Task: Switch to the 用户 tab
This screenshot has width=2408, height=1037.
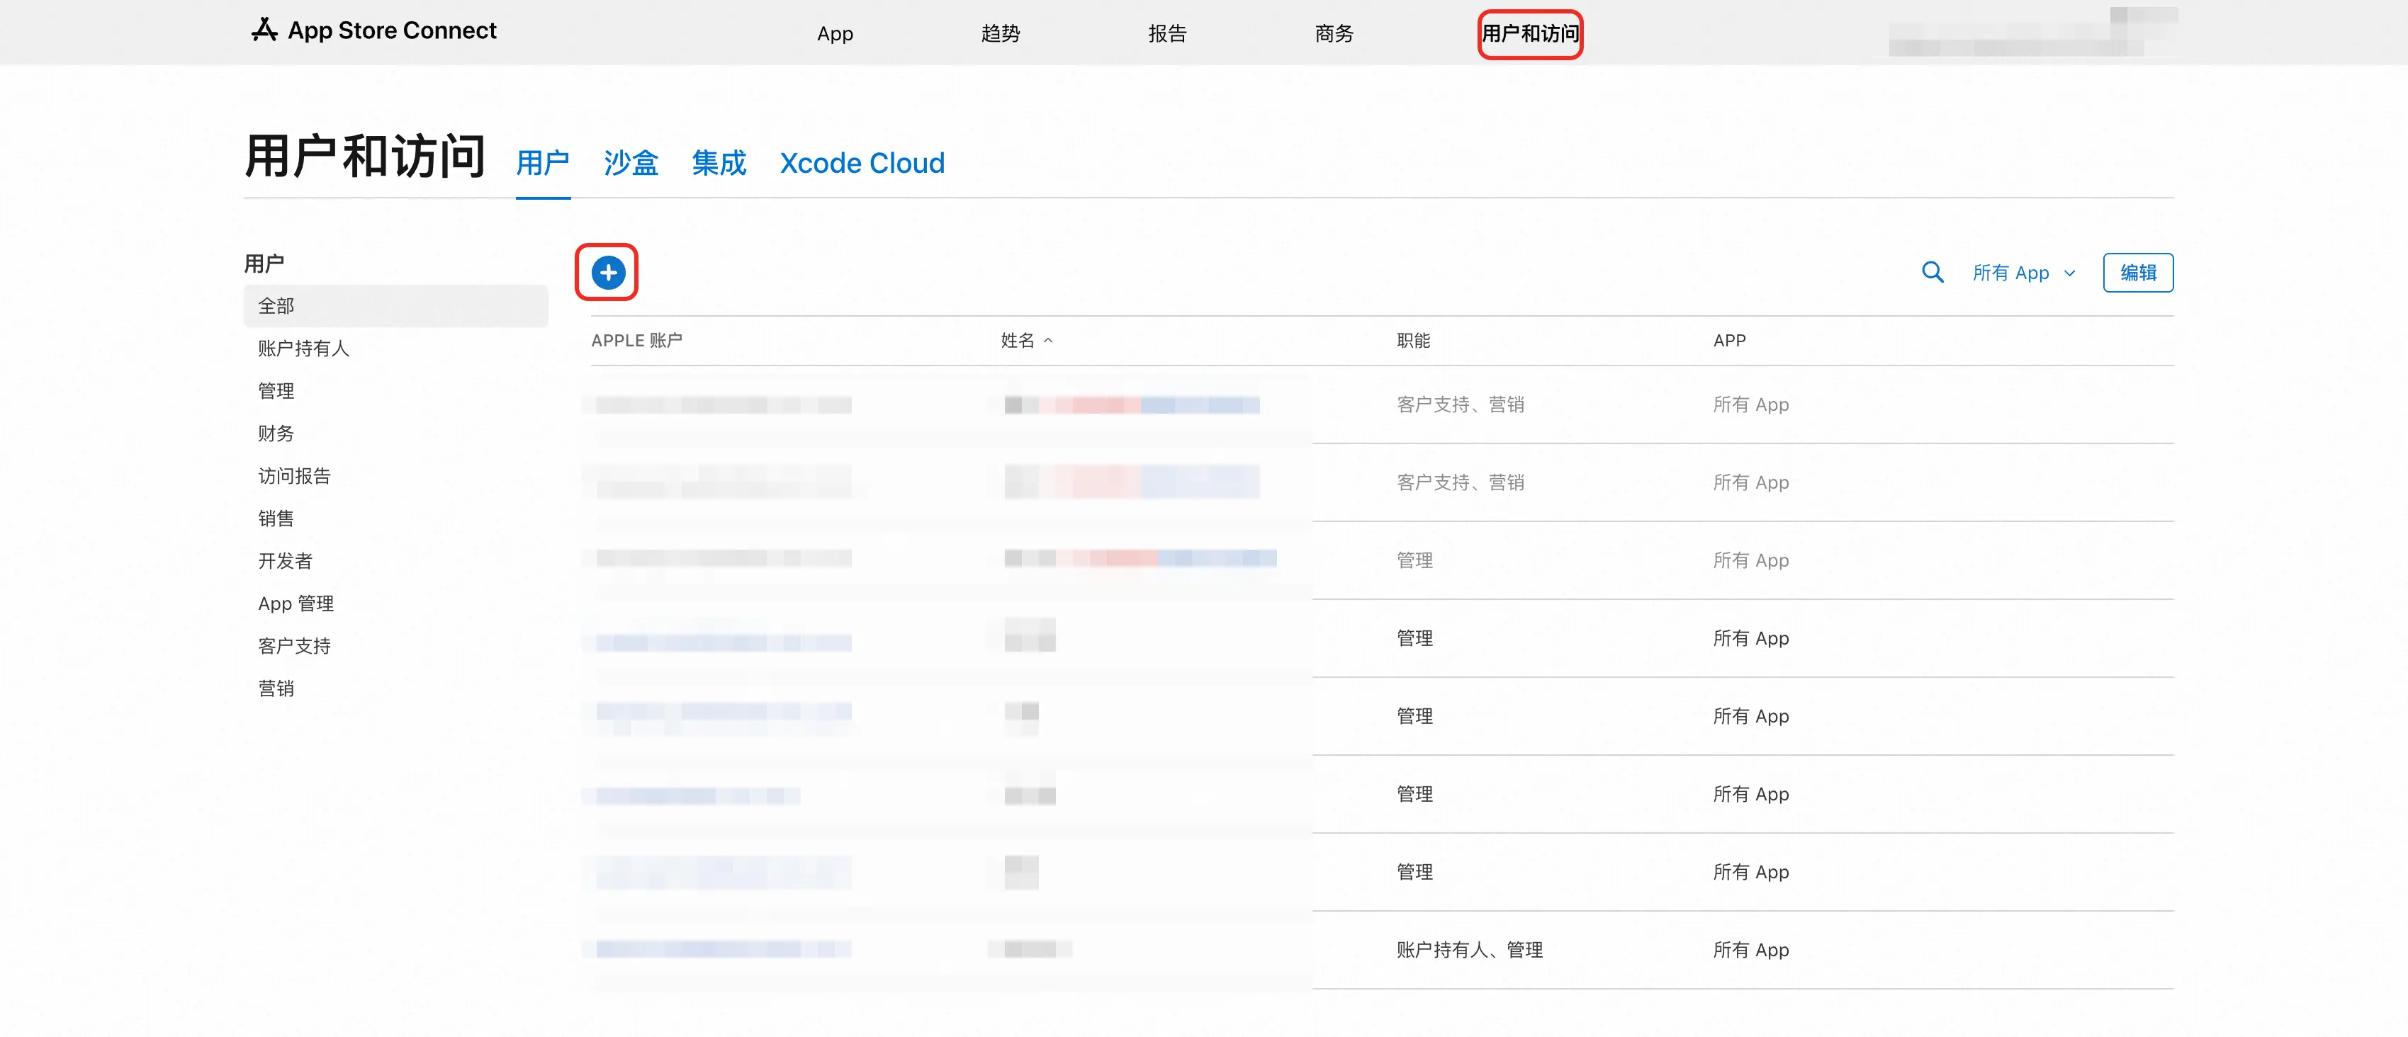Action: pyautogui.click(x=542, y=164)
